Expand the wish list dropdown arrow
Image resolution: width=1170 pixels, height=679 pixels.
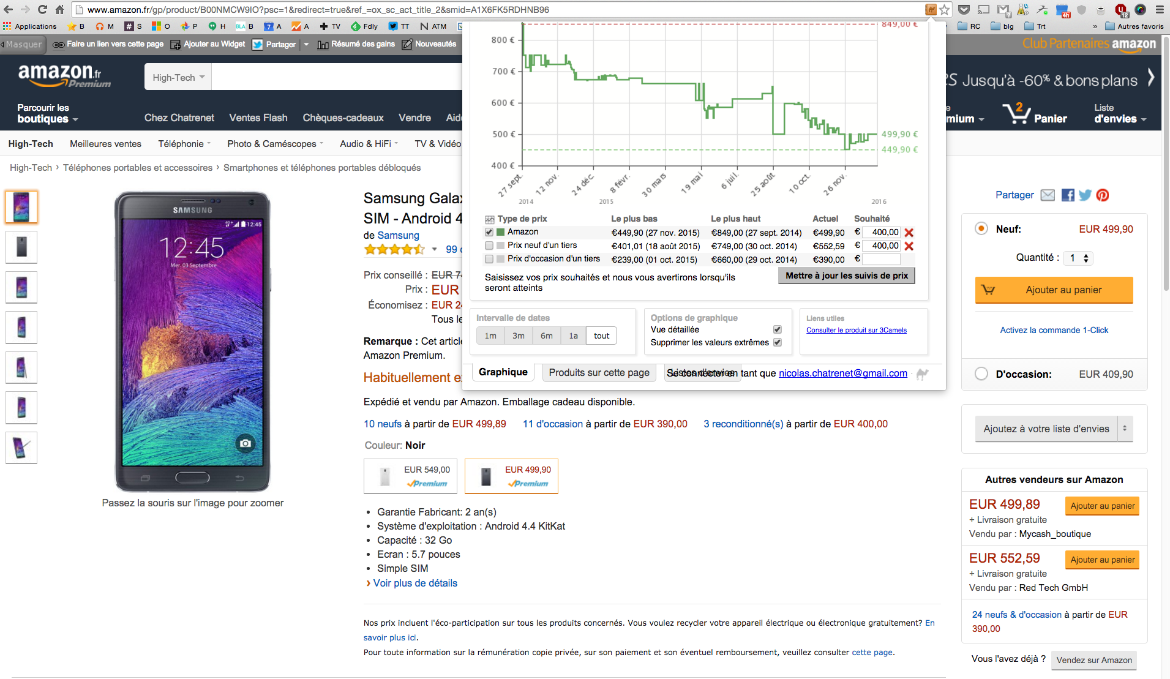[1125, 429]
